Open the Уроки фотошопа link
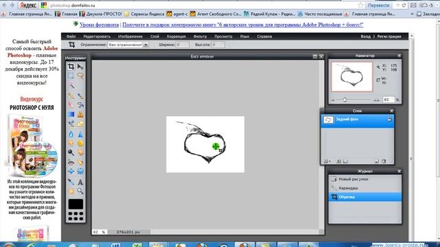This screenshot has width=440, height=247. point(99,25)
